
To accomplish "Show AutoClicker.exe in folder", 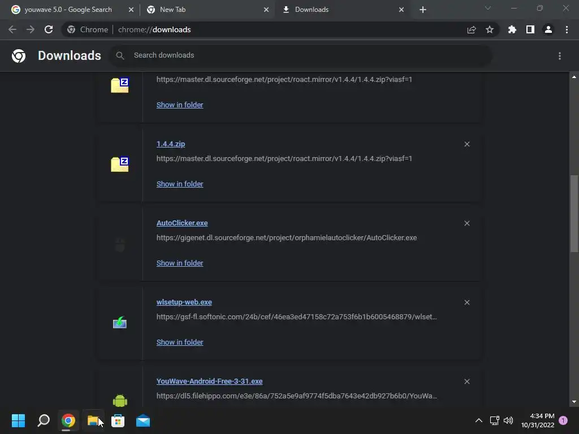I will [180, 263].
